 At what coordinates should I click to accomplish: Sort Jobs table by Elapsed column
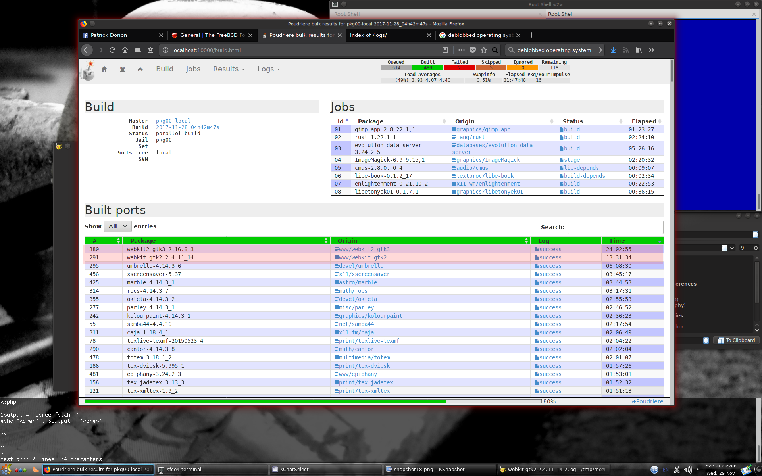[x=644, y=121]
